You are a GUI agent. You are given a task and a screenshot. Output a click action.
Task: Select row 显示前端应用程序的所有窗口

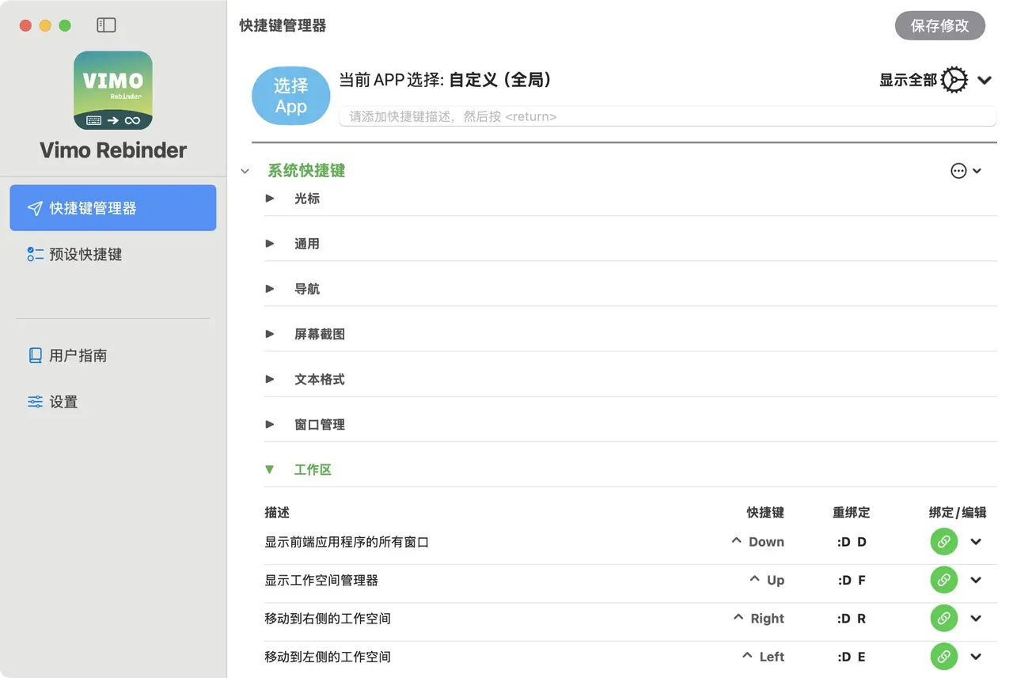[630, 542]
